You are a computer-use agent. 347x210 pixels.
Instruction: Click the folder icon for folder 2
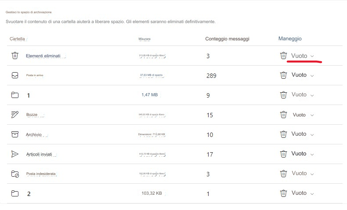15,193
